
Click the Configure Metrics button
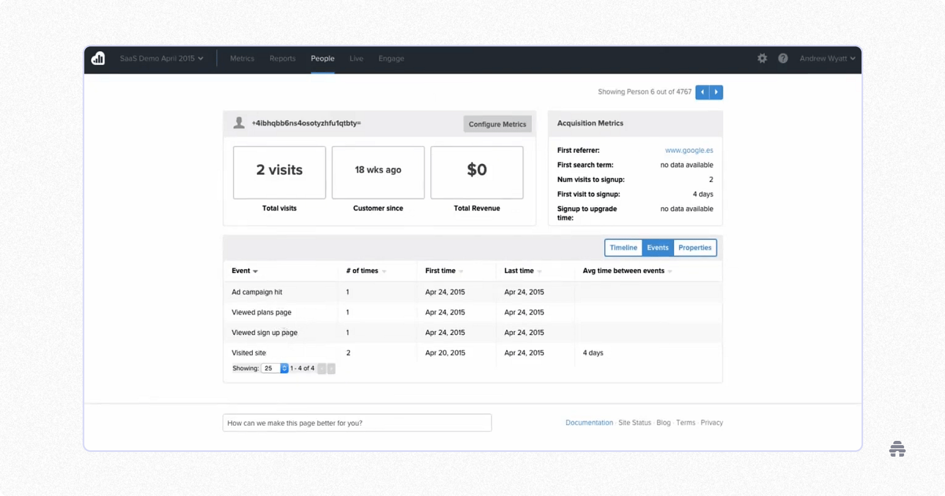(497, 124)
